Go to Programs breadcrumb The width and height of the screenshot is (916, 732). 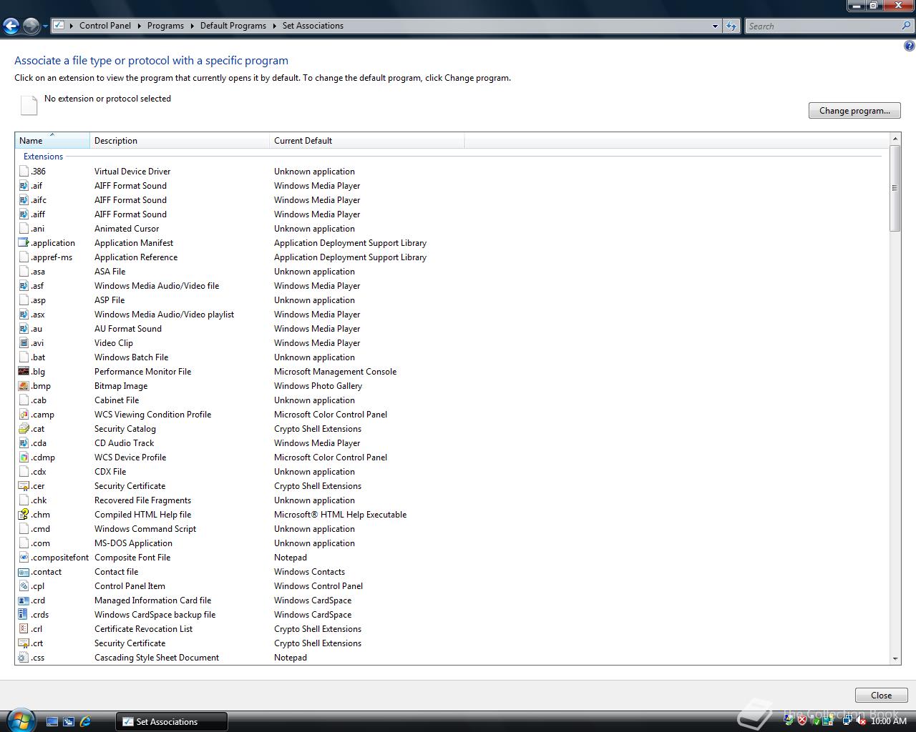165,26
